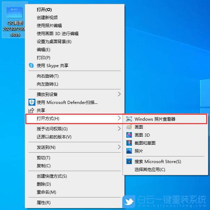Choose 选择其他应用(C)
210x210 pixels.
165,169
